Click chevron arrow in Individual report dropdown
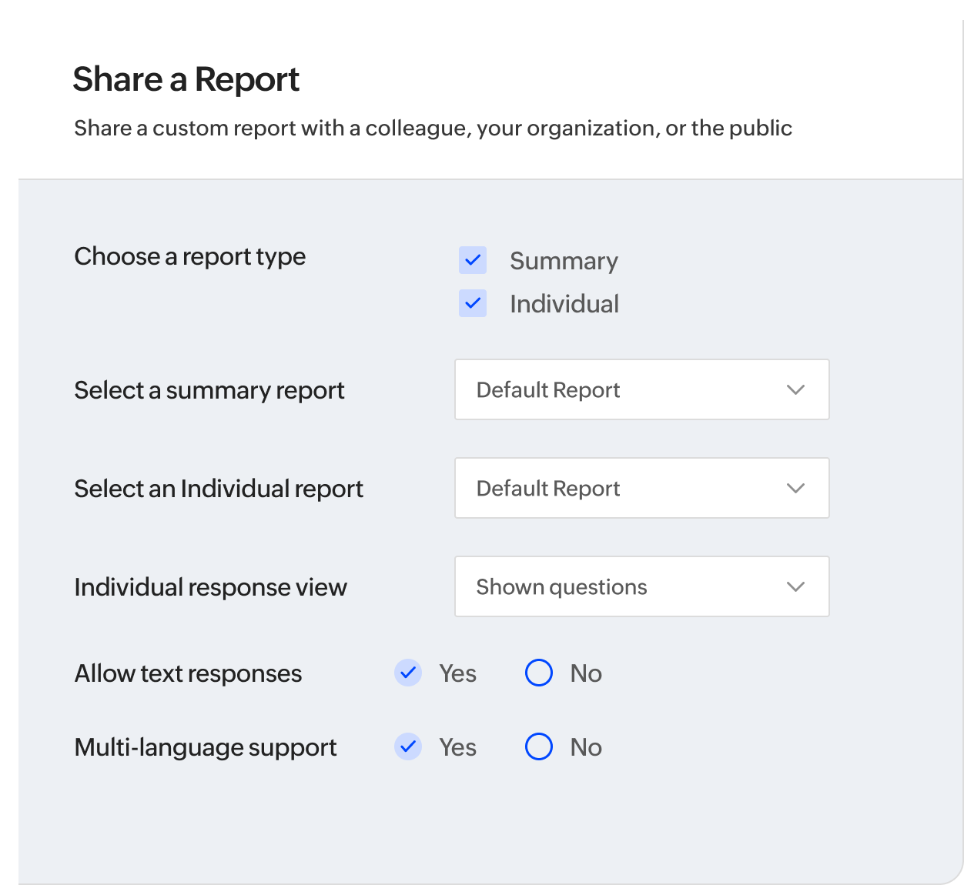 click(x=795, y=488)
